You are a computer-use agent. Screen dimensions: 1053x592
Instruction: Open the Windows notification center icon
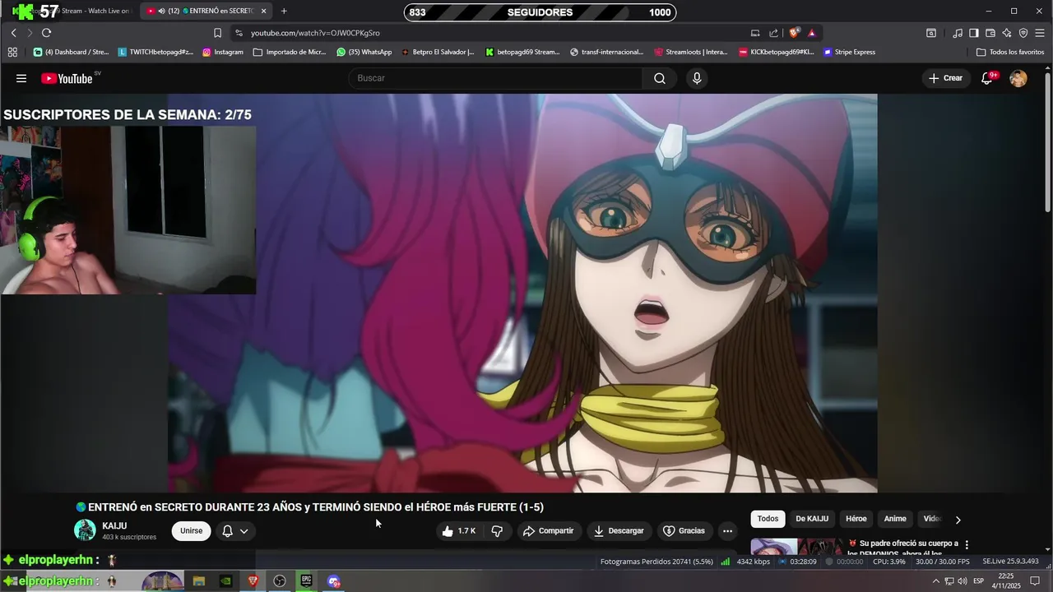(x=1036, y=581)
